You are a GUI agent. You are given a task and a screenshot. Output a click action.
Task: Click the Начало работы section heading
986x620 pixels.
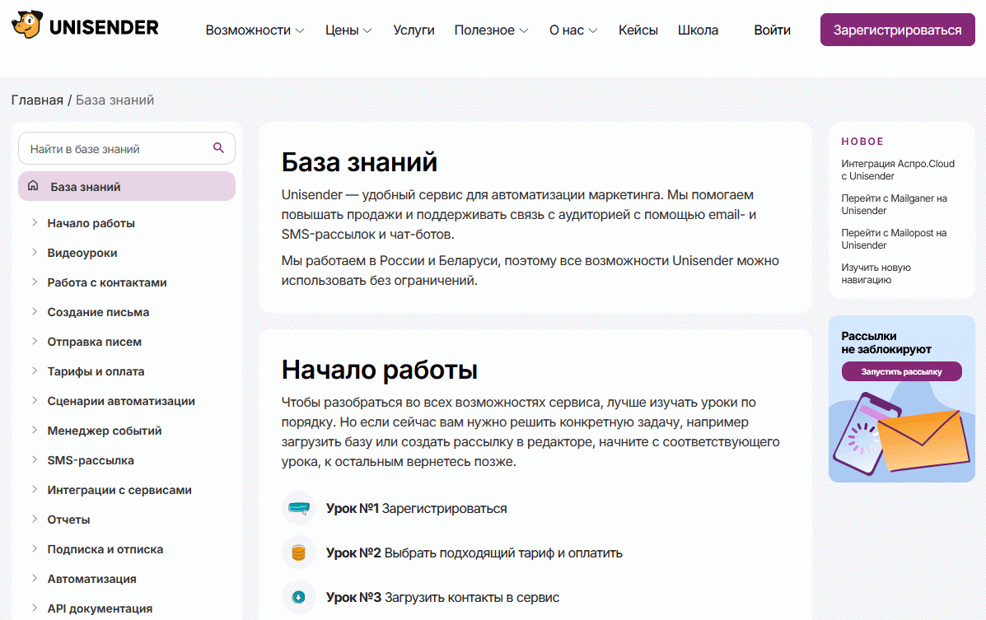click(379, 370)
